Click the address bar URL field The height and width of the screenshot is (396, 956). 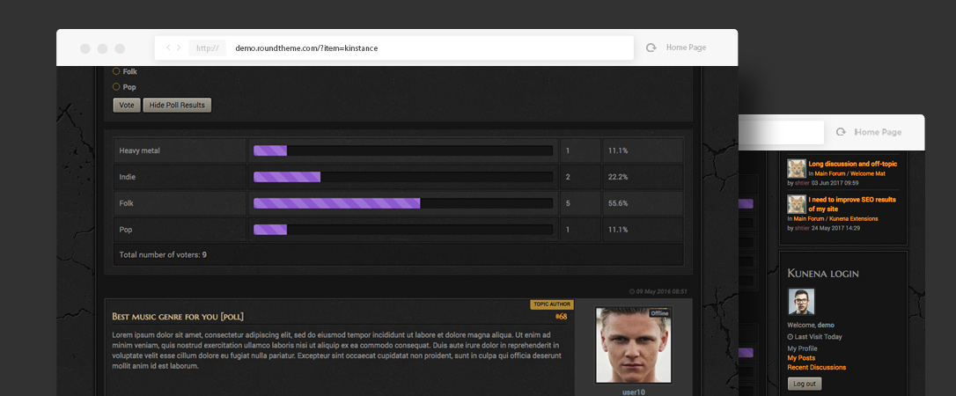point(393,48)
